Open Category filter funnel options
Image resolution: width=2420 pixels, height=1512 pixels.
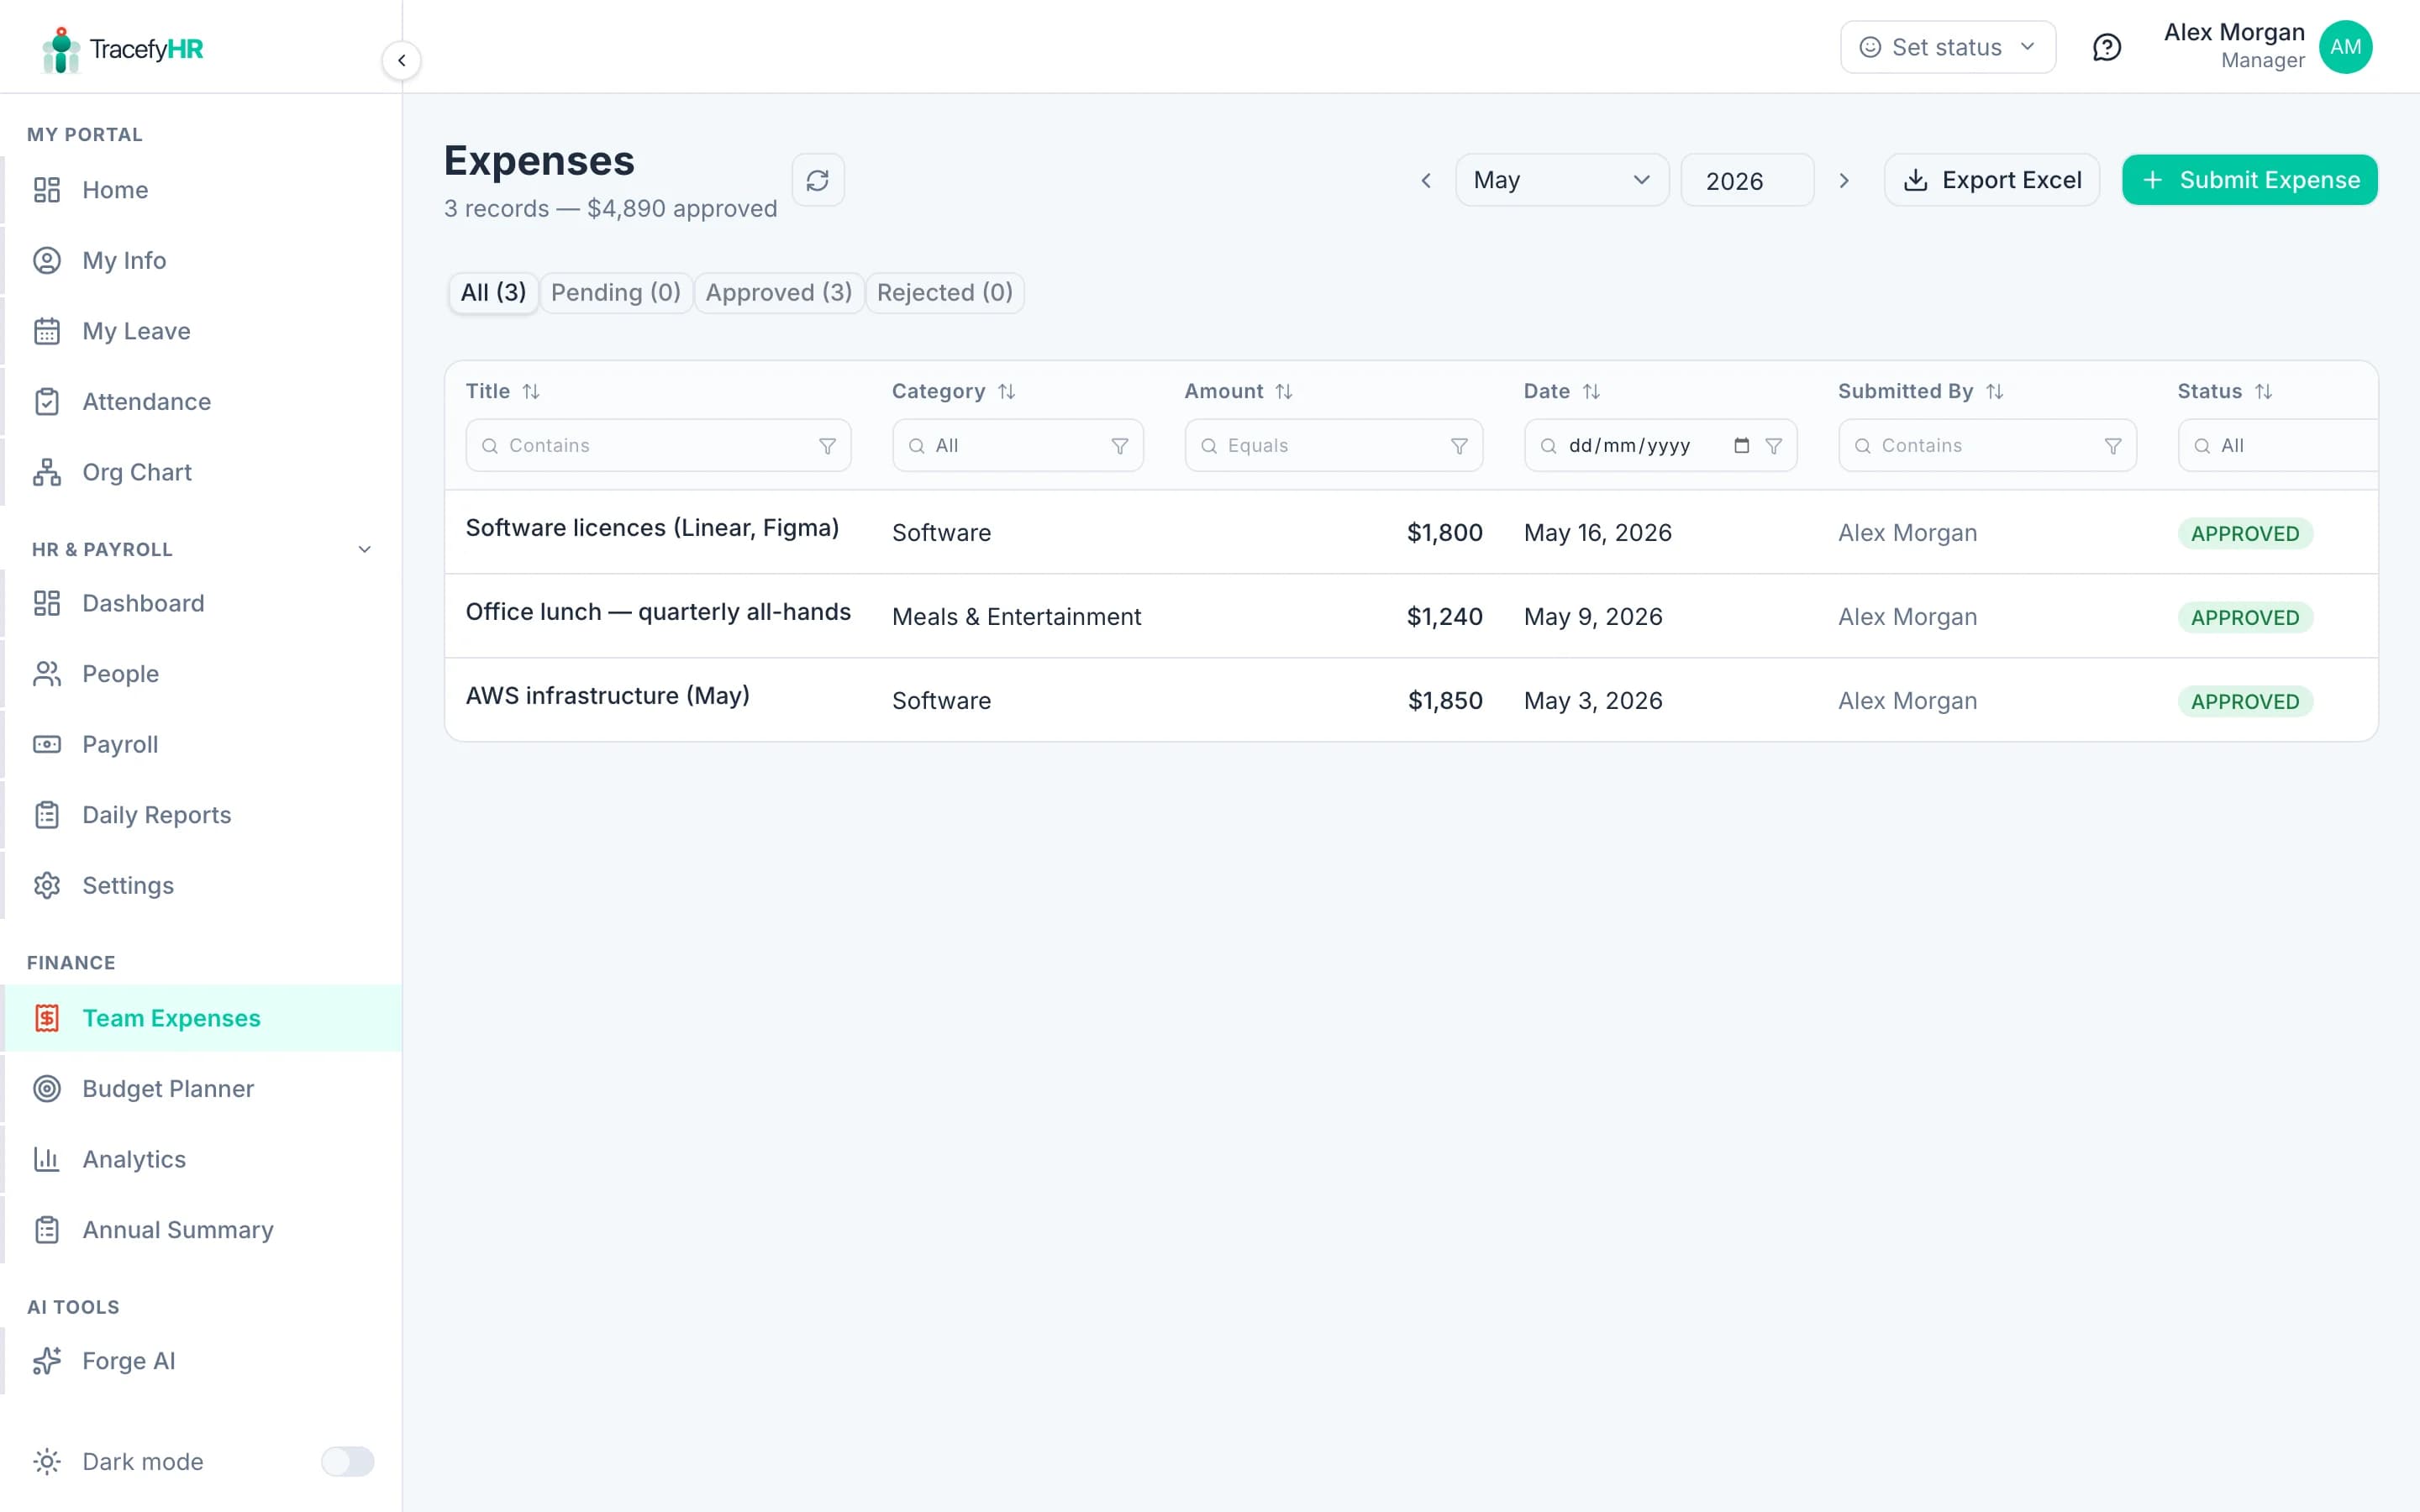tap(1120, 446)
